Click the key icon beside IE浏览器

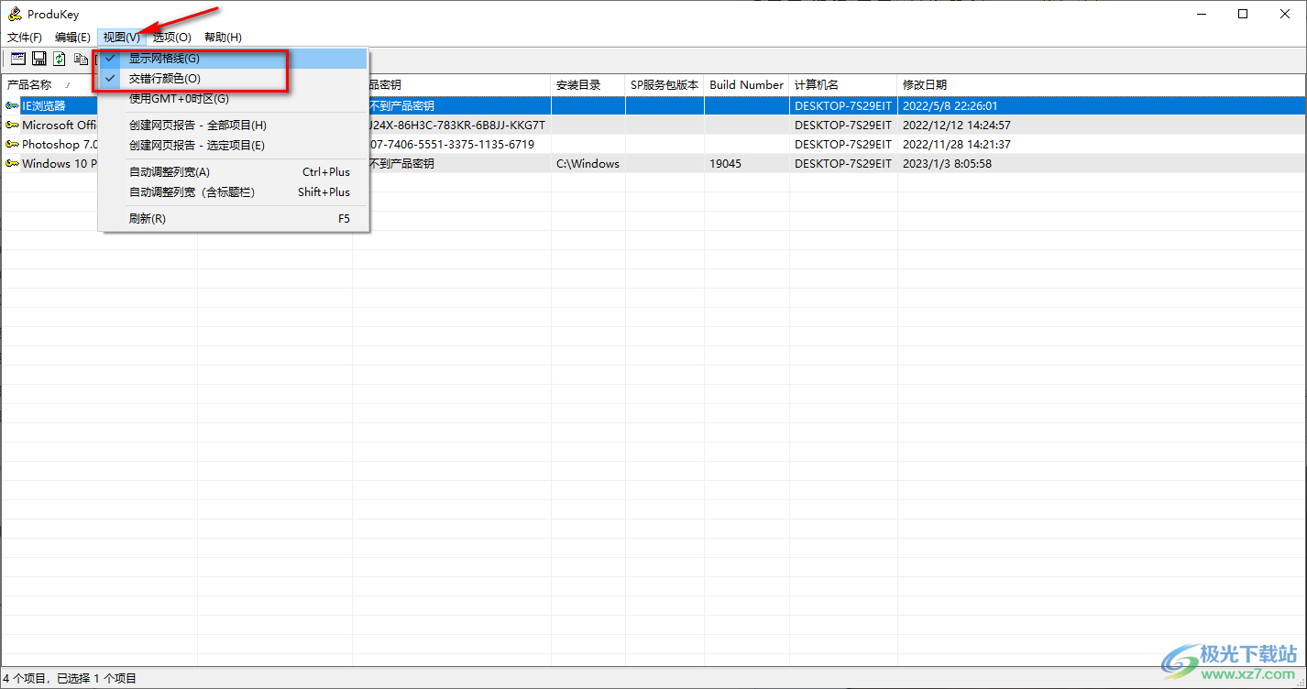click(12, 105)
